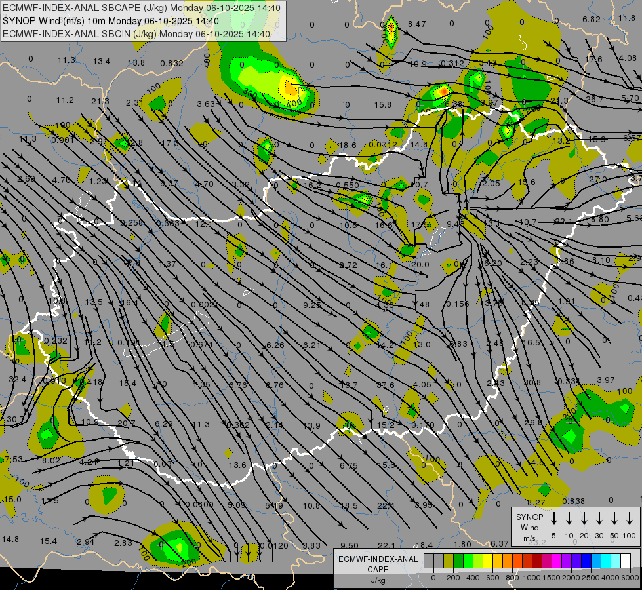Click the white 6000 J/kg CAPE swatch
The width and height of the screenshot is (642, 590).
click(626, 561)
